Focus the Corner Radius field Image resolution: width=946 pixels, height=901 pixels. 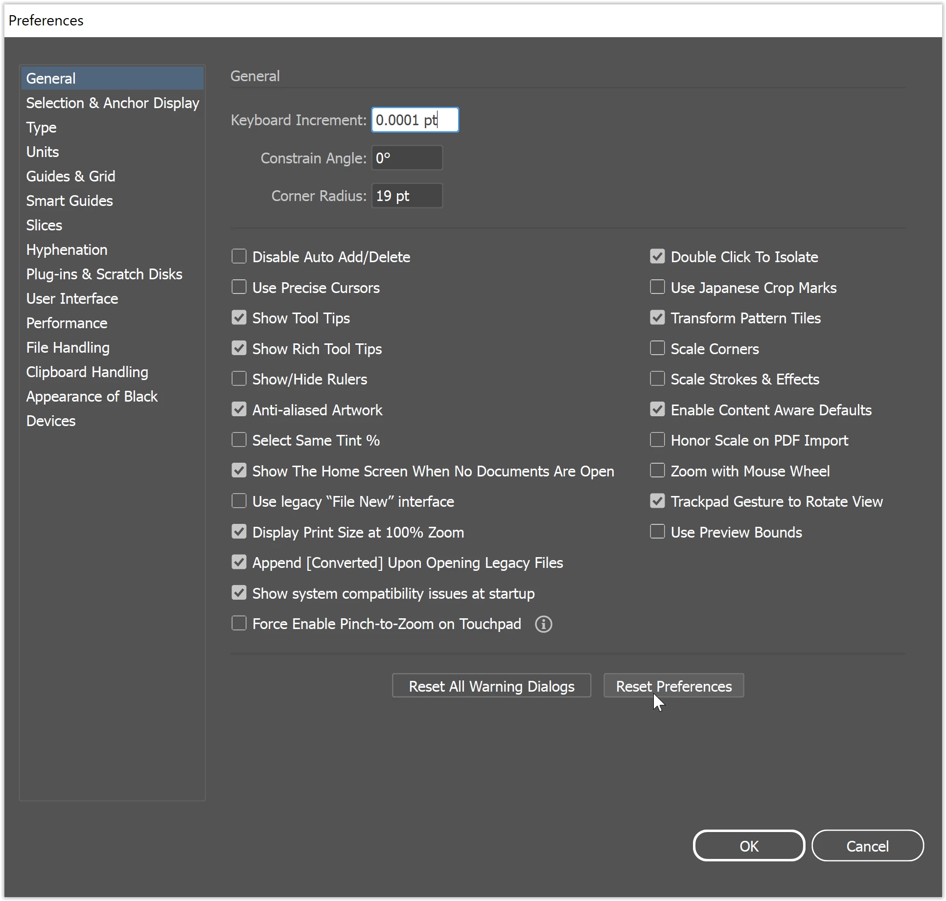pyautogui.click(x=407, y=196)
